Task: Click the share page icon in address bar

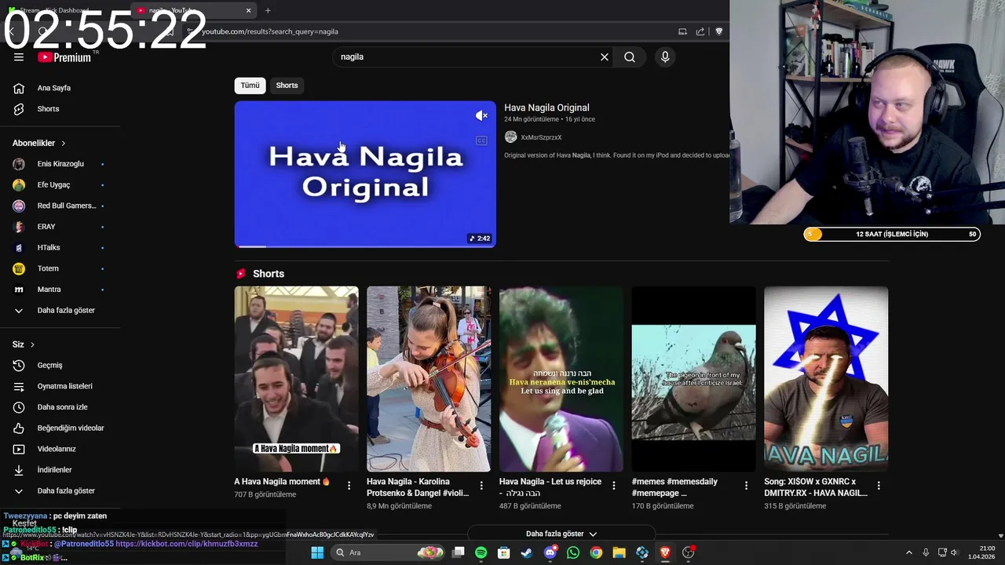Action: click(700, 31)
